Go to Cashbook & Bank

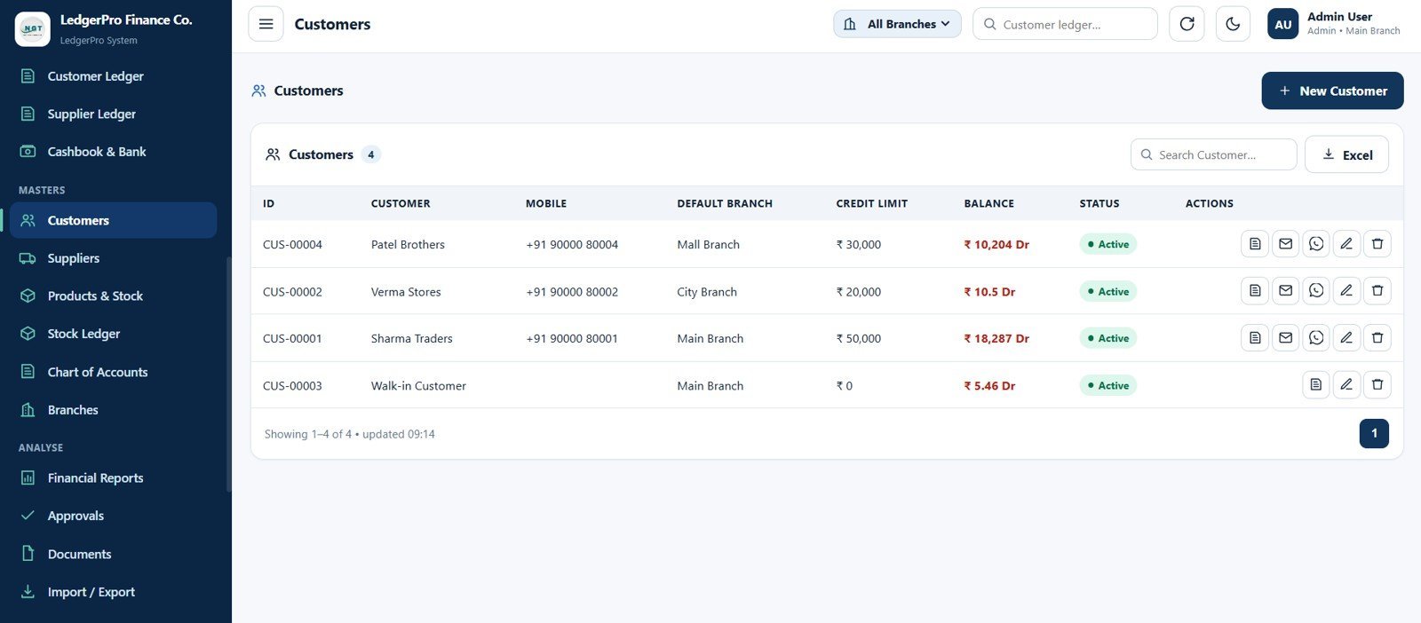(x=113, y=152)
